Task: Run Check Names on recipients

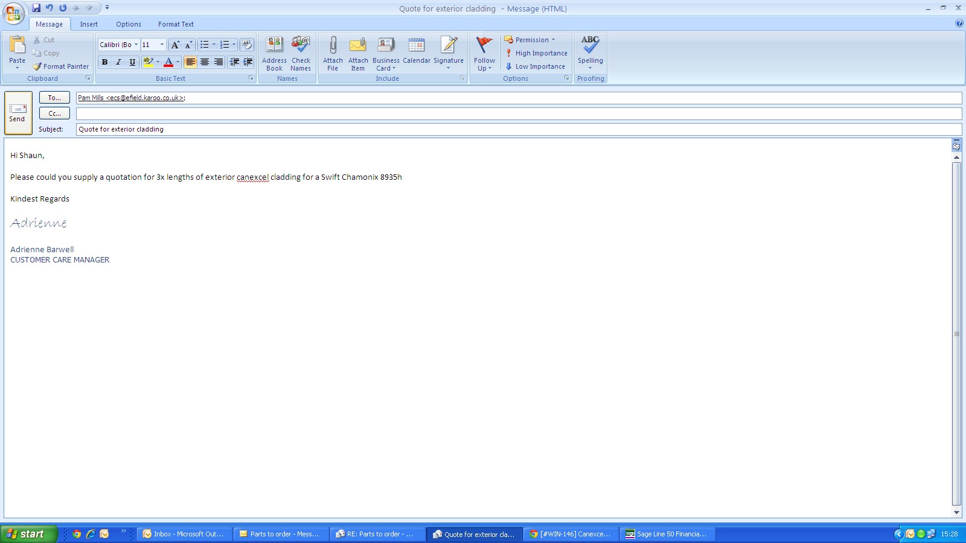Action: pos(301,54)
